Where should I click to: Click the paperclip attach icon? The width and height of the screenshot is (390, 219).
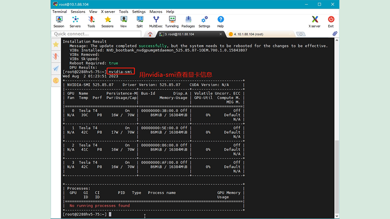[335, 34]
